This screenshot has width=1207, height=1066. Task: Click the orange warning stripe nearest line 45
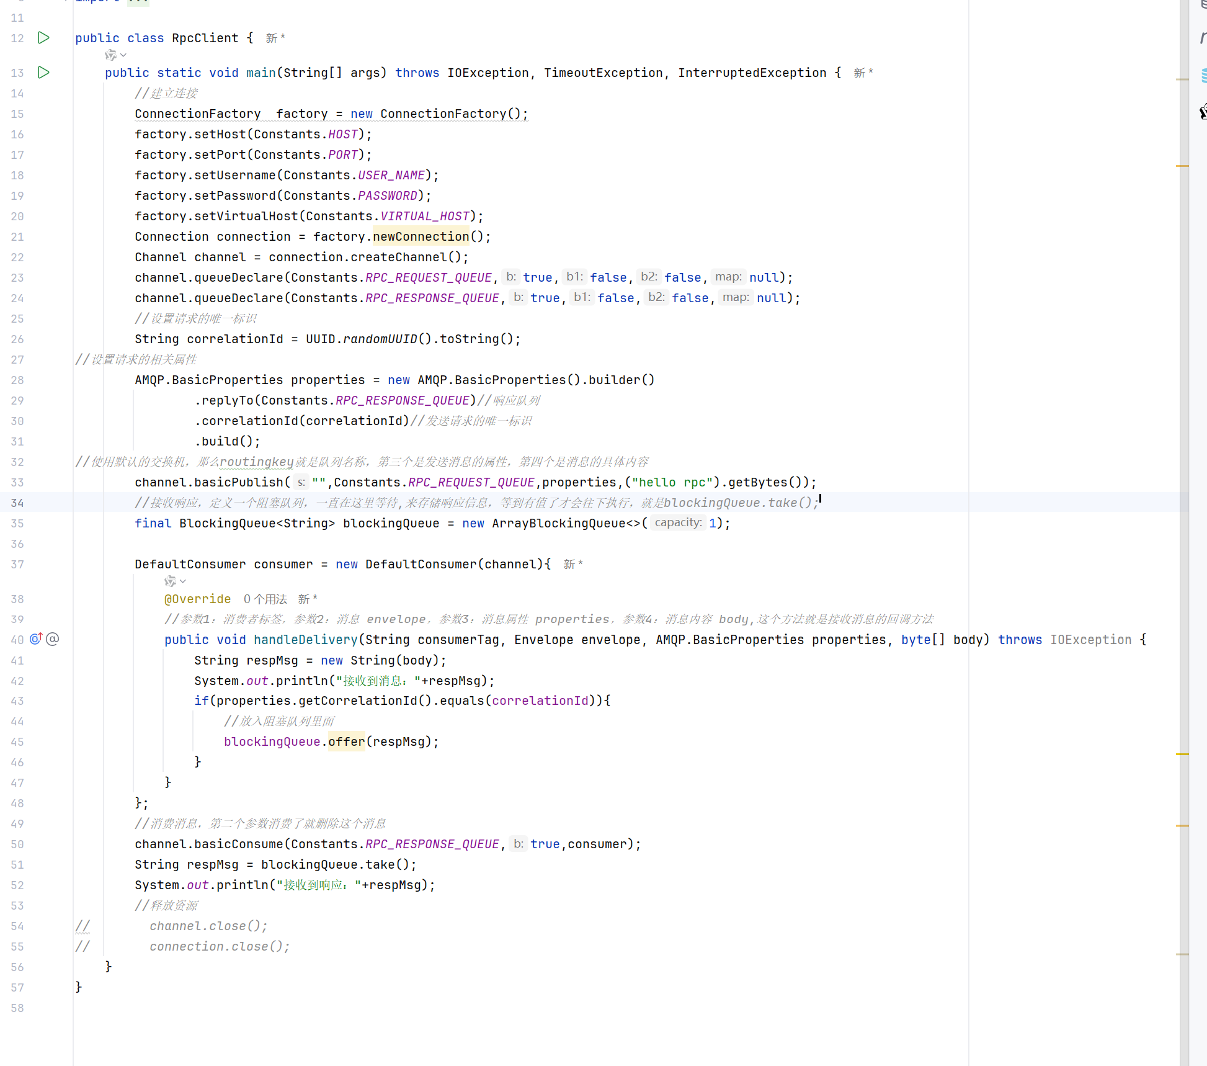pyautogui.click(x=1182, y=754)
